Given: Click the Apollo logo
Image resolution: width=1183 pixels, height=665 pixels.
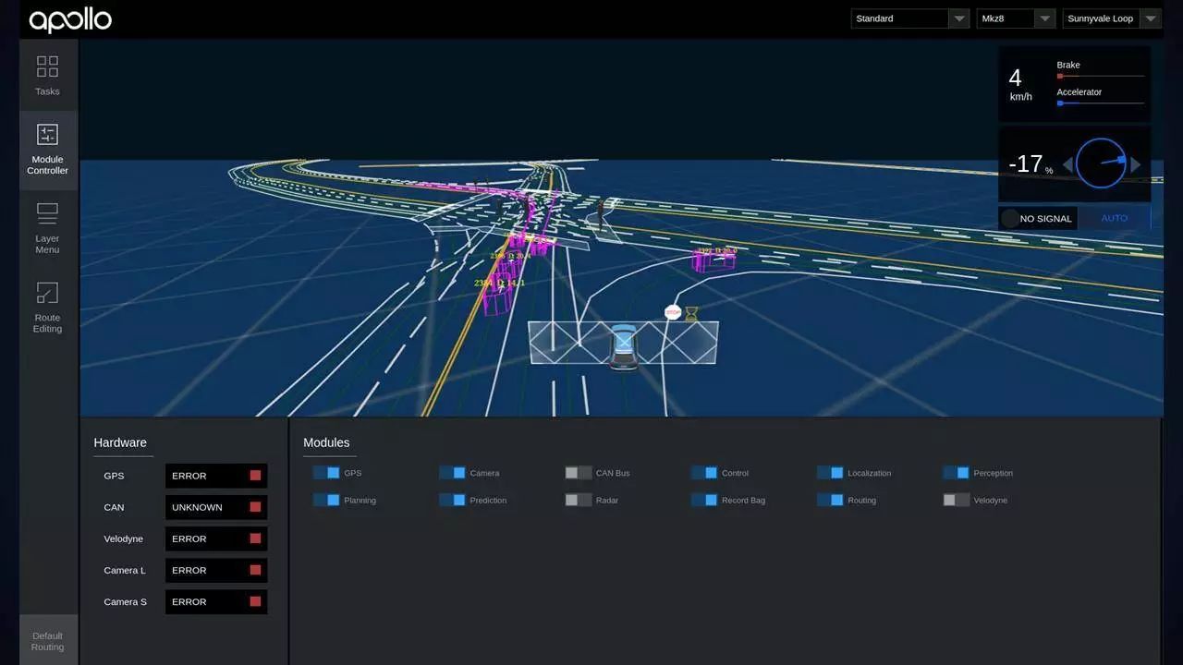Looking at the screenshot, I should tap(70, 19).
